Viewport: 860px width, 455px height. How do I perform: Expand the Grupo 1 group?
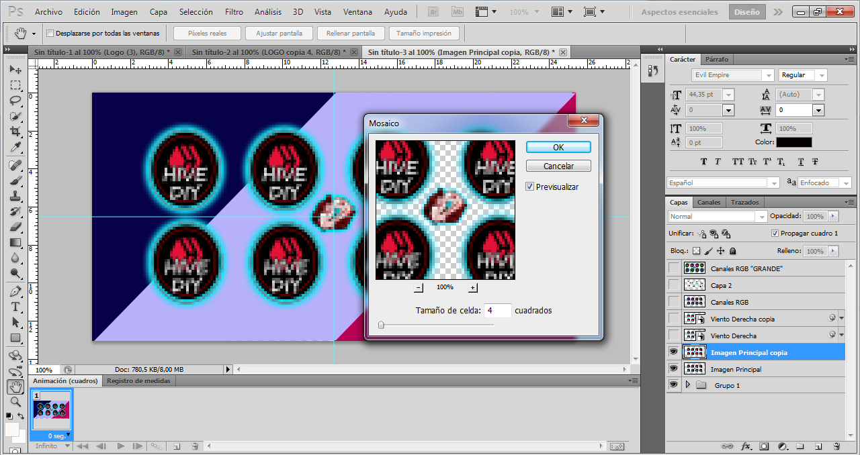pos(687,385)
